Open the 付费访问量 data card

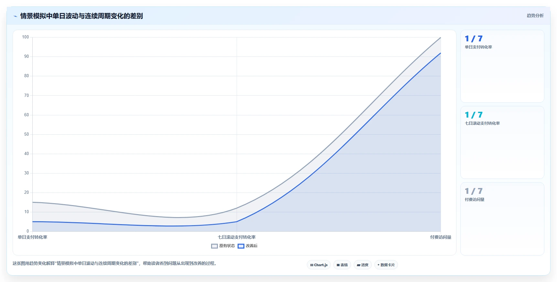point(502,219)
